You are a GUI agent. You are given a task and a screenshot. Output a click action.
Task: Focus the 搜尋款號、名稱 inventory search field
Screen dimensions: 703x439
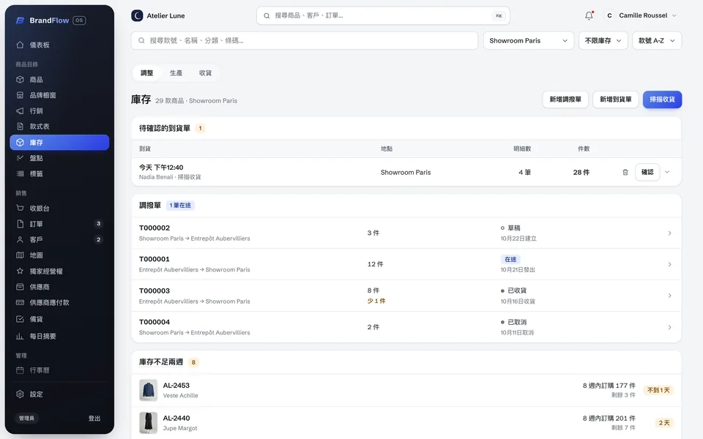[305, 40]
